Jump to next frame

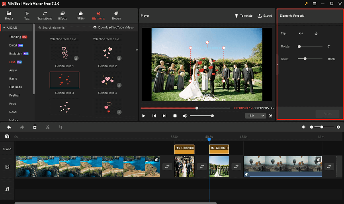point(164,116)
